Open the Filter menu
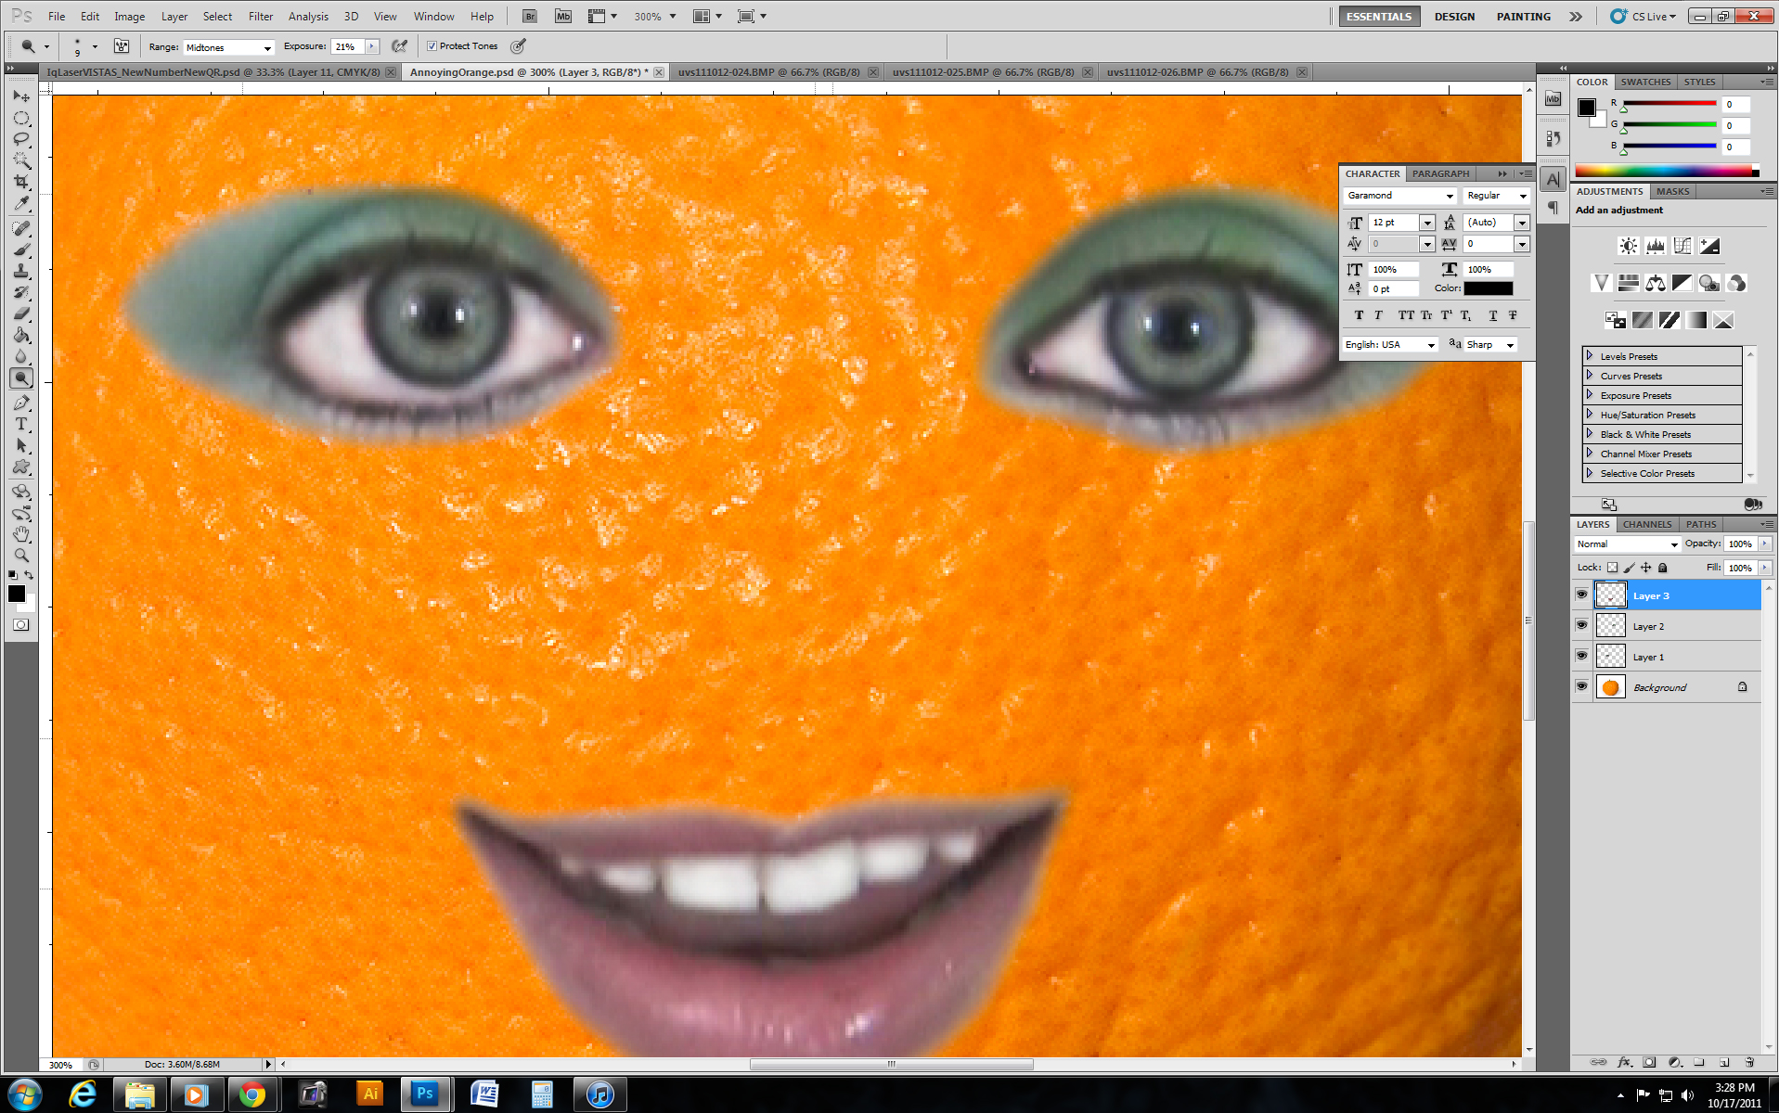This screenshot has width=1779, height=1113. click(x=261, y=16)
